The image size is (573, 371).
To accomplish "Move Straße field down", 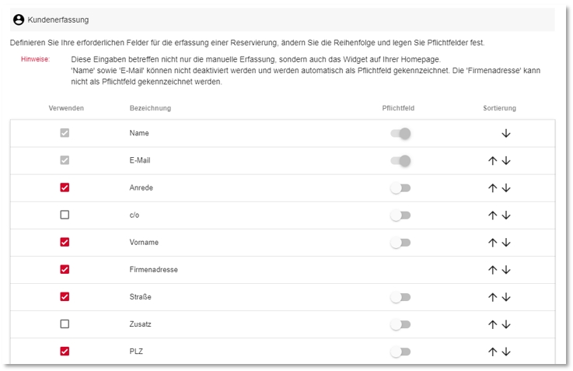I will pyautogui.click(x=506, y=297).
